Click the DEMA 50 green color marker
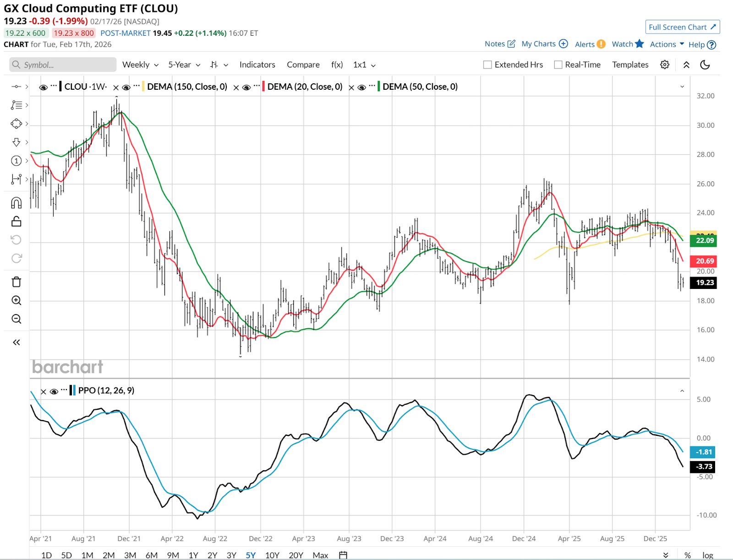 pyautogui.click(x=379, y=87)
